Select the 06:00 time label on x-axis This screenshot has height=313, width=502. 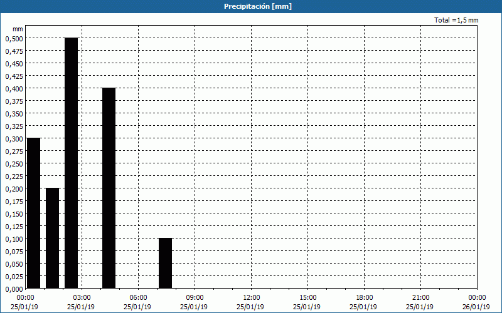click(138, 298)
